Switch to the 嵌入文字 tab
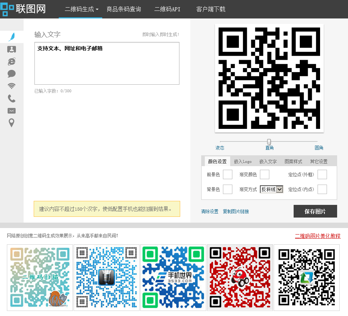This screenshot has height=316, width=348. click(268, 161)
